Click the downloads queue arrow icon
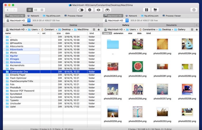Screen dimensions: 202x130 coord(194,10)
